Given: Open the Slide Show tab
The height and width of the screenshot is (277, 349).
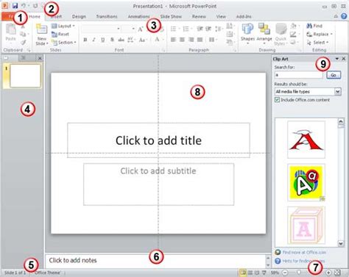Looking at the screenshot, I should [171, 16].
